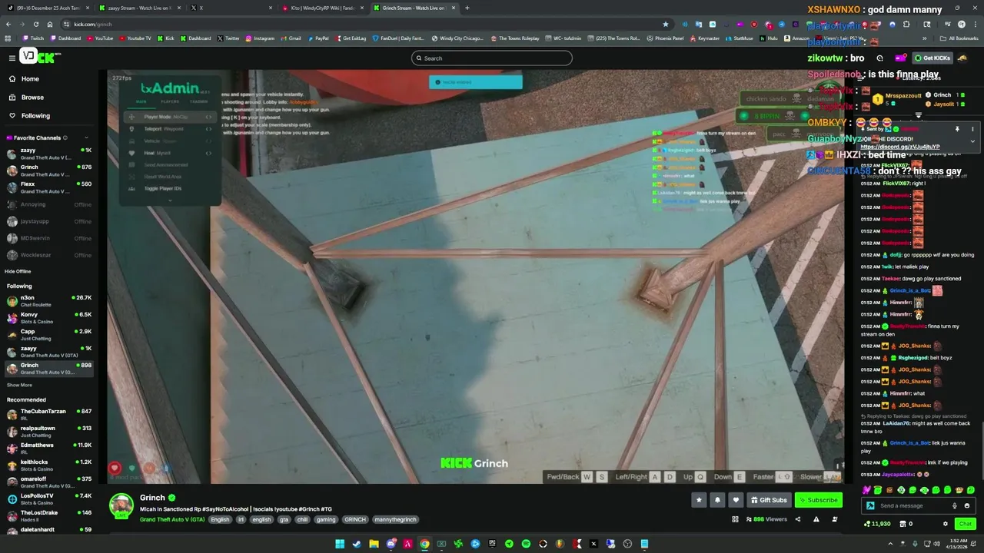
Task: Open TheCubanTarzan recommended channel
Action: tap(50, 415)
